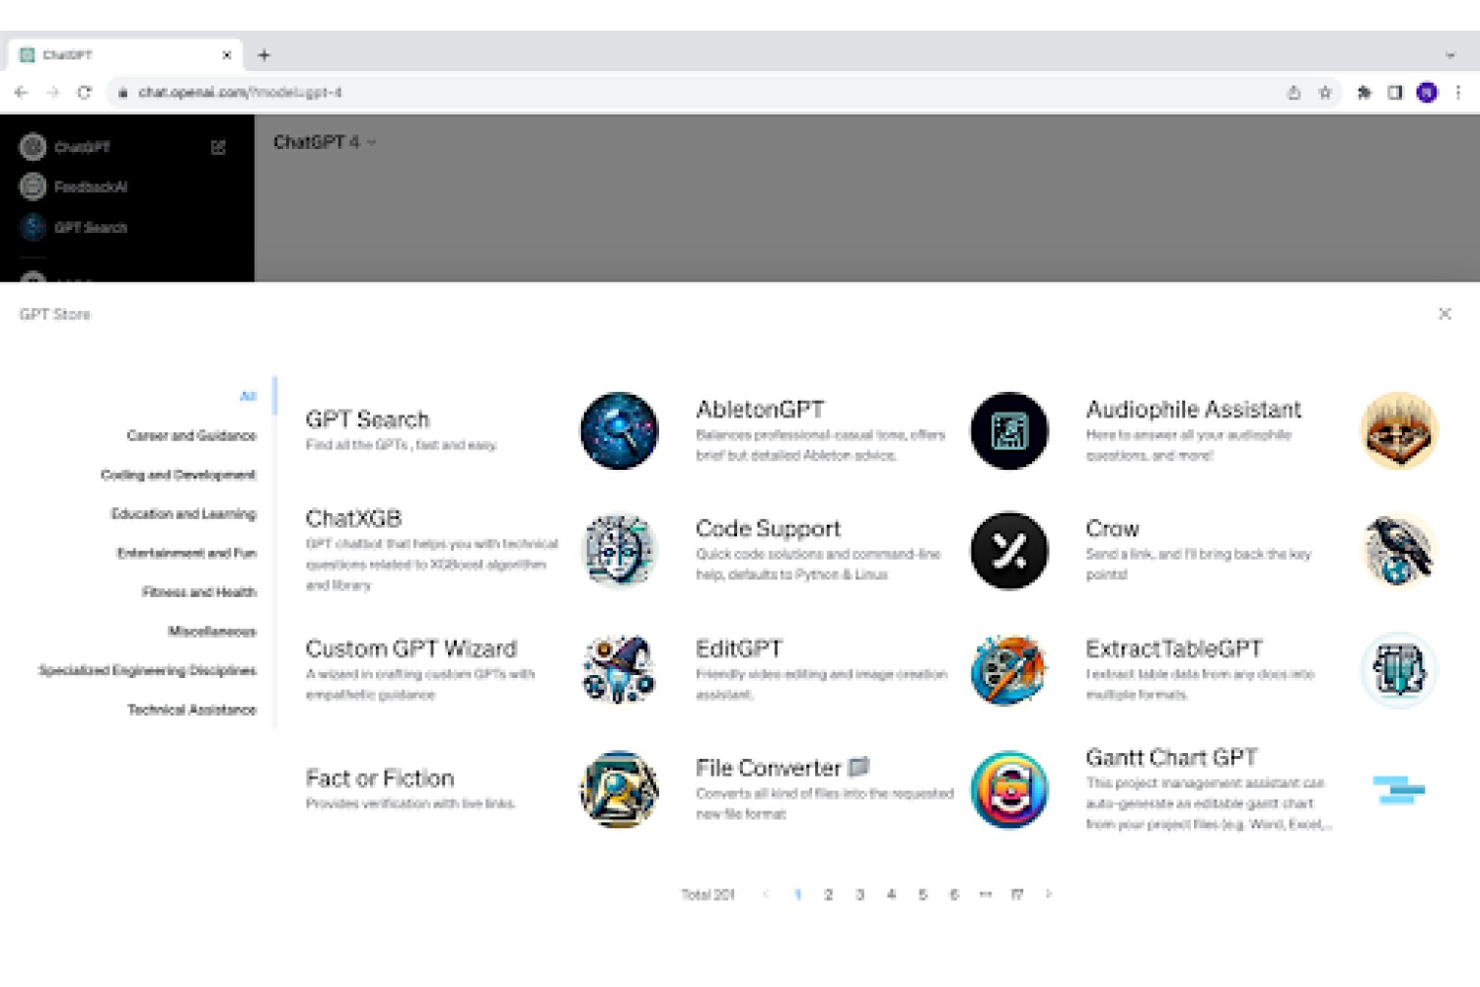Open the ExtractTableGPT icon
The height and width of the screenshot is (987, 1480).
[1399, 670]
